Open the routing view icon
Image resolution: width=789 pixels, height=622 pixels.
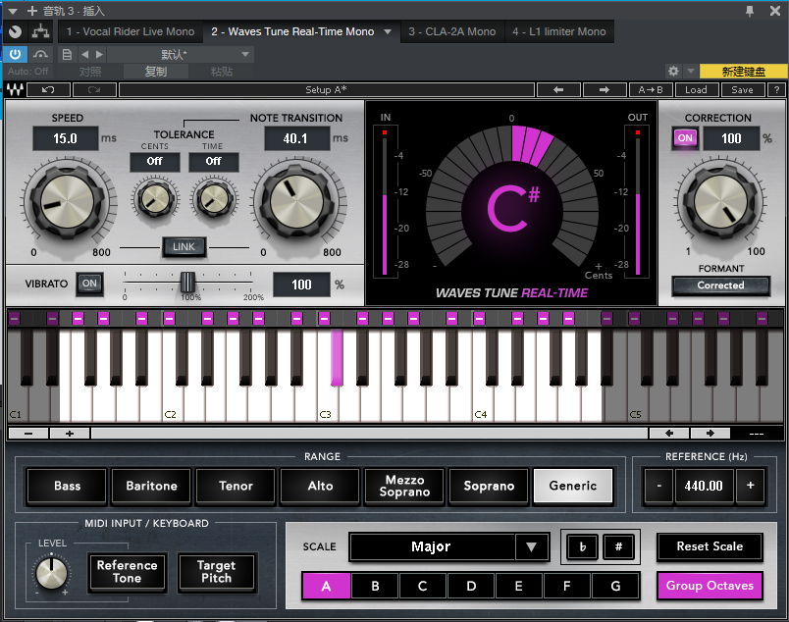pos(41,31)
